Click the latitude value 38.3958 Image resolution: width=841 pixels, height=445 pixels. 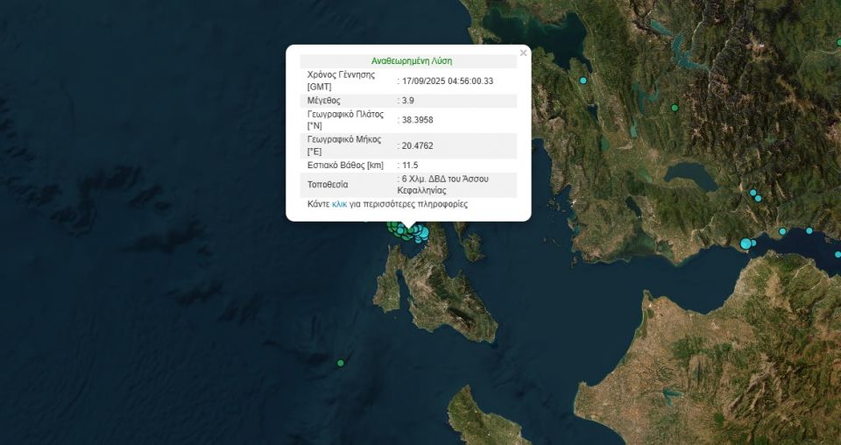(417, 120)
